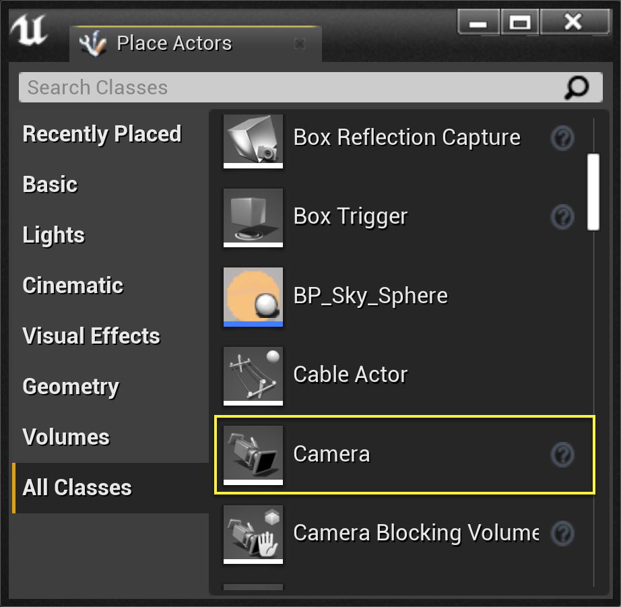Image resolution: width=621 pixels, height=607 pixels.
Task: Open help for Box Reflection Capture
Action: pos(562,139)
